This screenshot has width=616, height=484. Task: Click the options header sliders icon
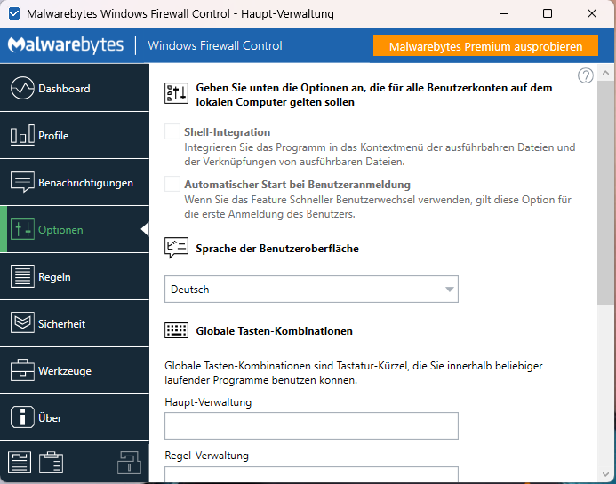[176, 93]
